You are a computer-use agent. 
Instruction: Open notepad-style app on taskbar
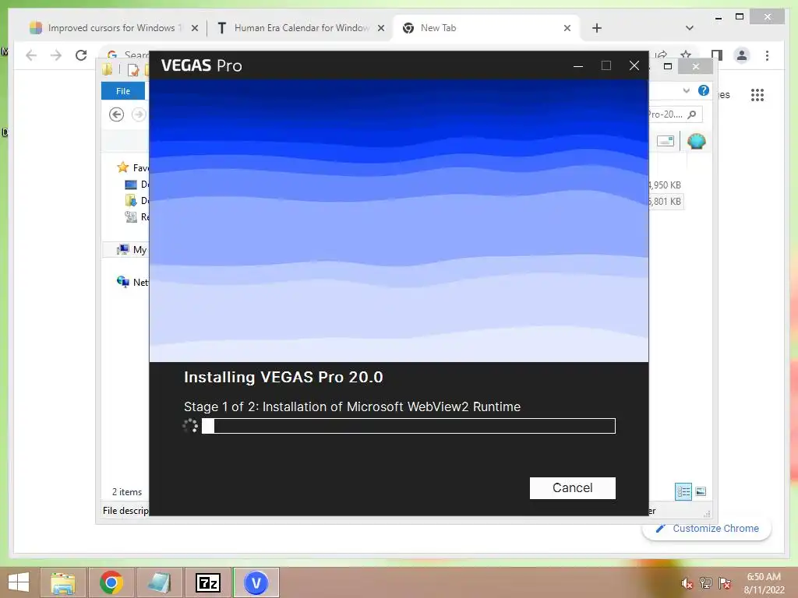coord(159,582)
